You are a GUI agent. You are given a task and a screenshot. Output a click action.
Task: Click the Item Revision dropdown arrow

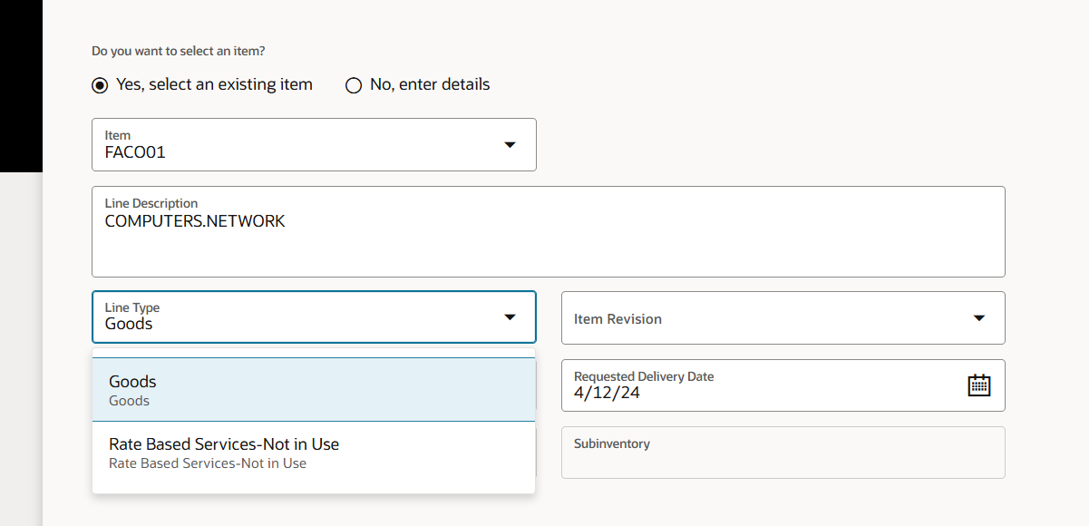[979, 318]
